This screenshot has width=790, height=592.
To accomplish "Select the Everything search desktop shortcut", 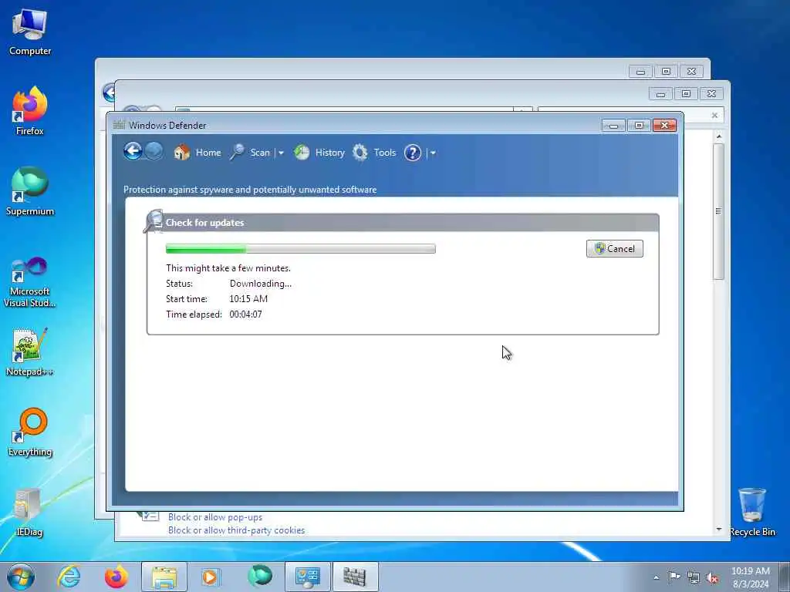I will (30, 432).
